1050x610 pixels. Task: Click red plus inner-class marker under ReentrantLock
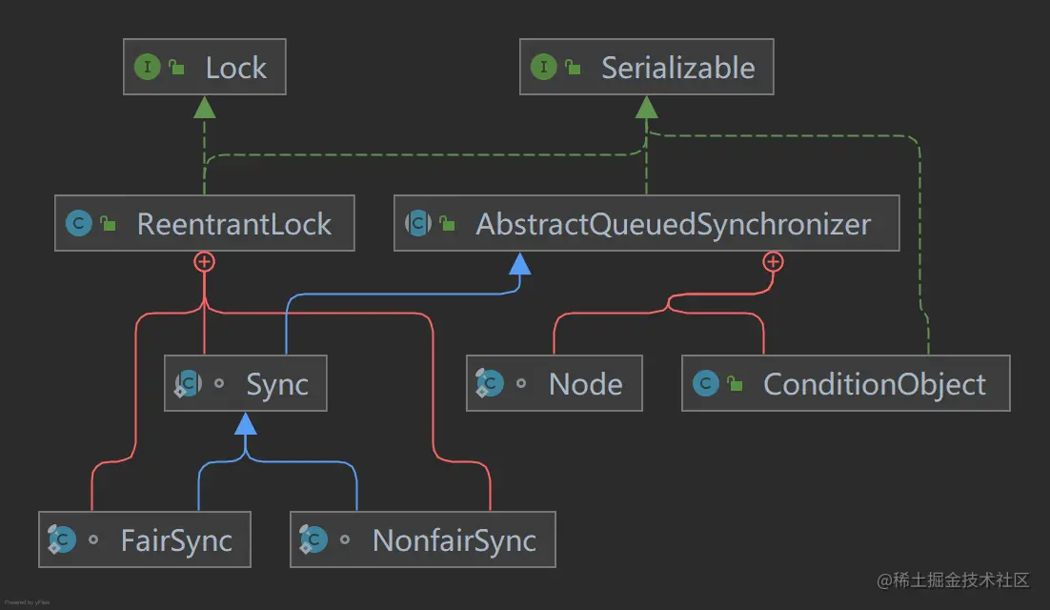pos(204,260)
